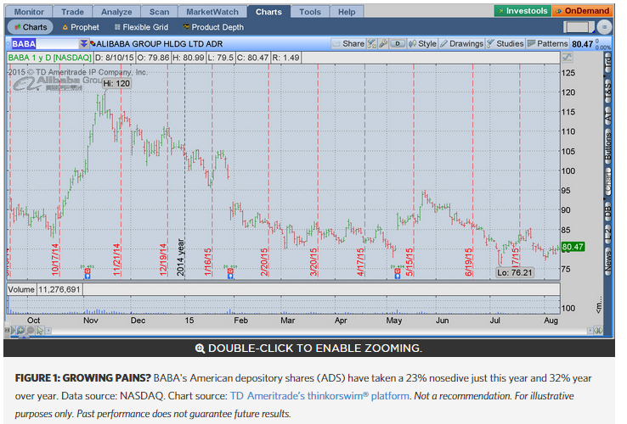
Task: Go to the Scan tab
Action: pyautogui.click(x=159, y=12)
